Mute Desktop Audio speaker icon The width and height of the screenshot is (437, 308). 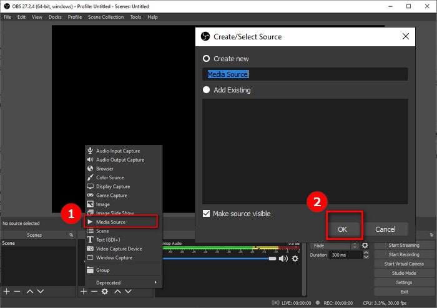(x=283, y=259)
